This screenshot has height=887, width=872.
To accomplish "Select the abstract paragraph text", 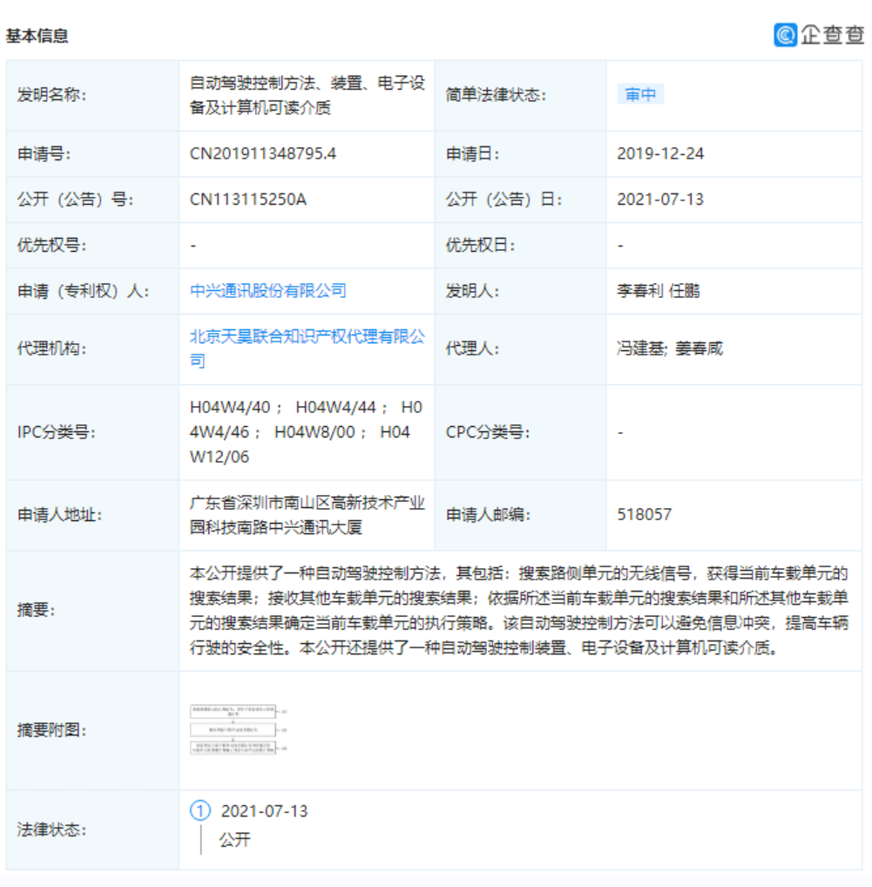I will pos(518,611).
